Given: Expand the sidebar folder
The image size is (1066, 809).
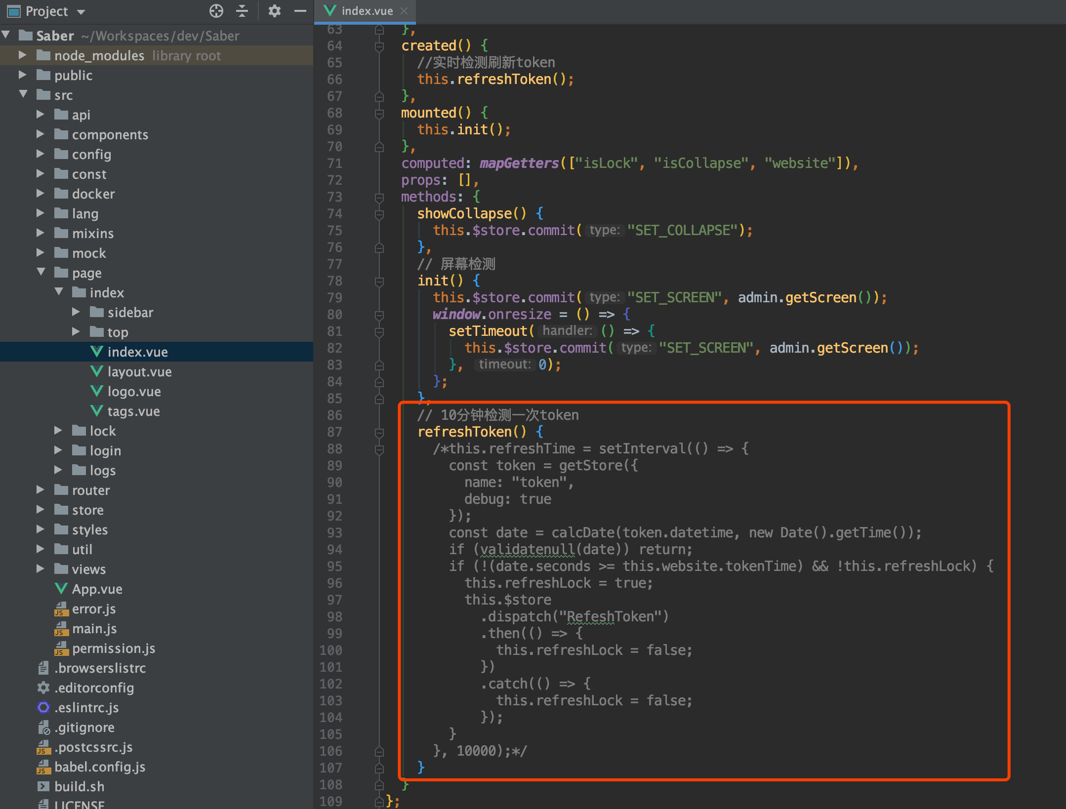Looking at the screenshot, I should [76, 312].
